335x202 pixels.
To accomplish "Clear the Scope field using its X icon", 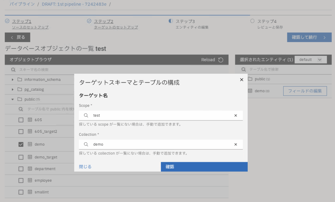I will tap(236, 116).
